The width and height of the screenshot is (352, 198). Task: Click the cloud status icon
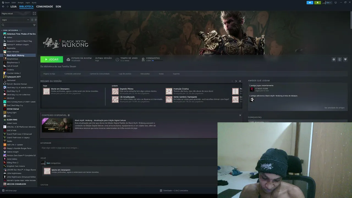tap(68, 59)
